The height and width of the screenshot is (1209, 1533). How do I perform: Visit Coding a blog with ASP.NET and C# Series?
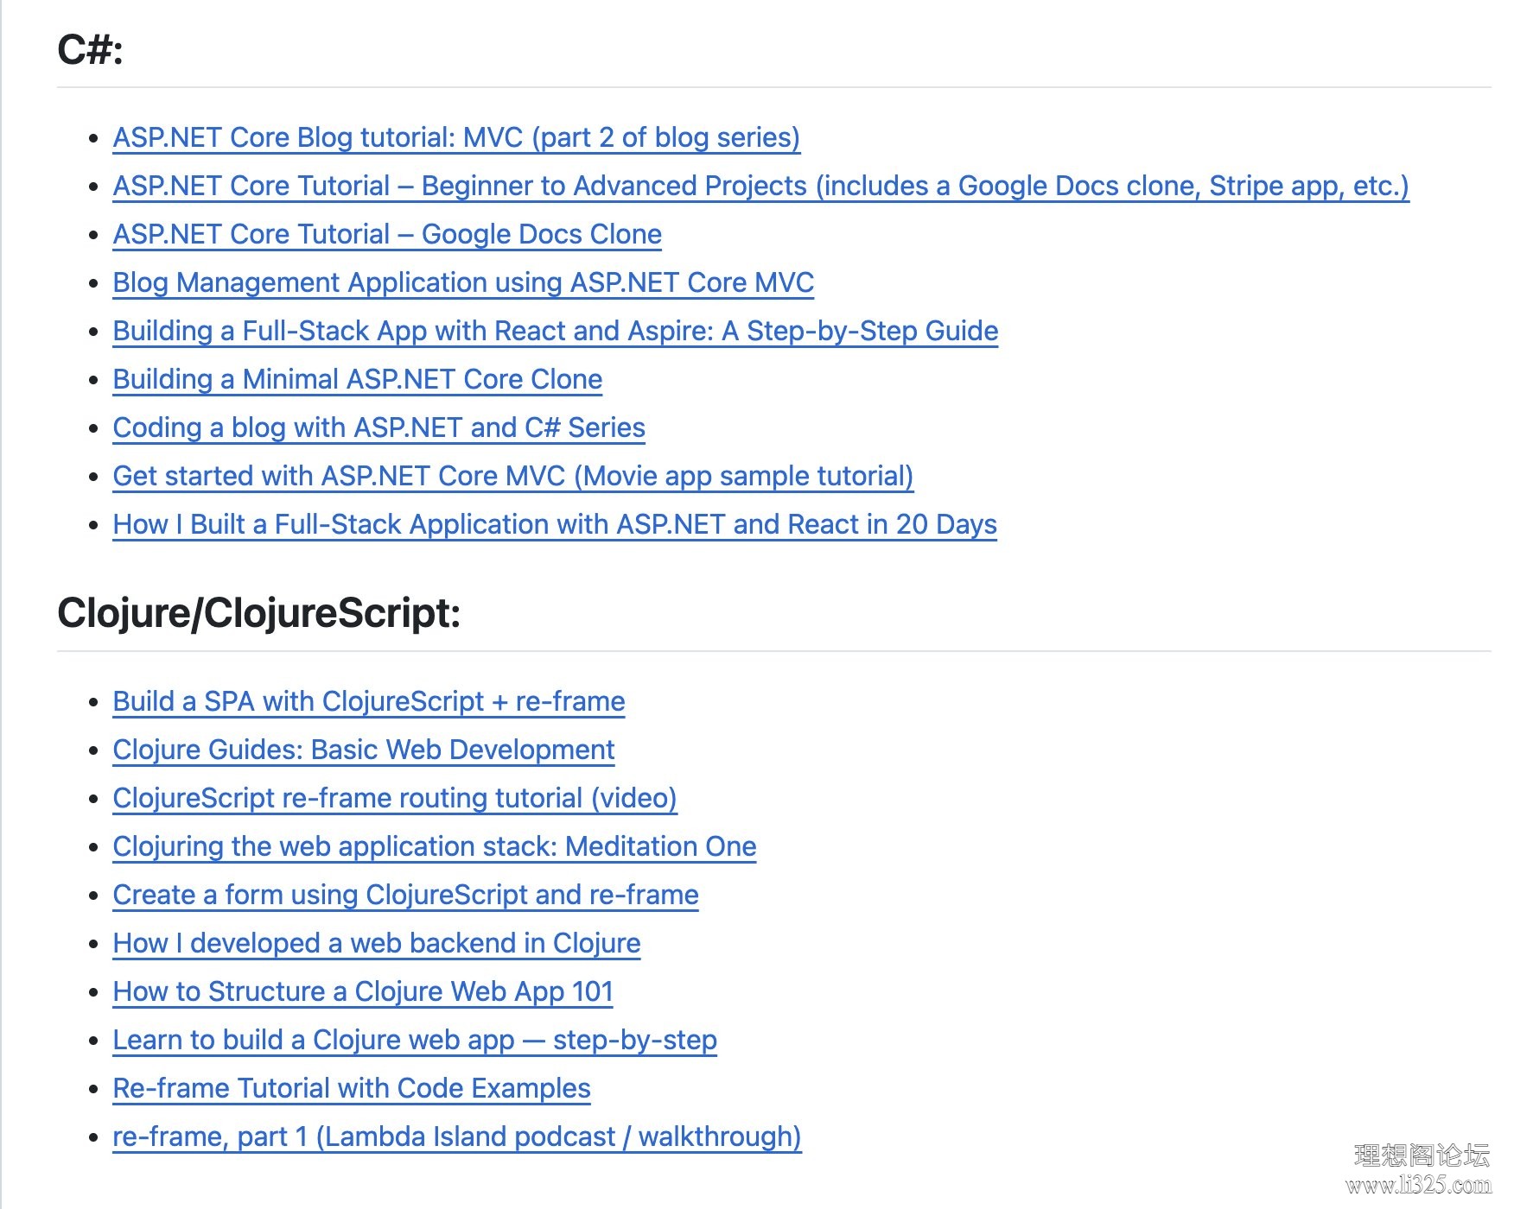pyautogui.click(x=378, y=427)
